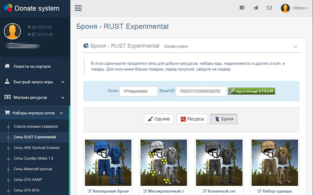Expand Магазин ресурсов submenu arrow
The width and height of the screenshot is (313, 195).
pos(63,97)
